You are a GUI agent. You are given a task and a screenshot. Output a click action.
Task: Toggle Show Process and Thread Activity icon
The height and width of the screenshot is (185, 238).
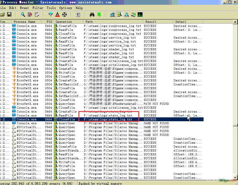click(133, 15)
